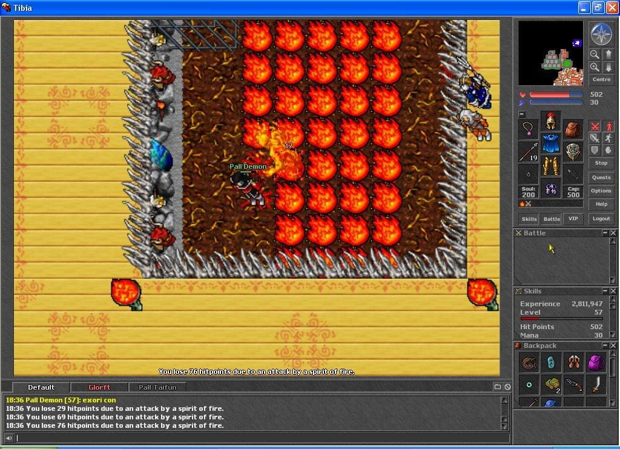Switch to the Glorft chat tab
The height and width of the screenshot is (449, 620).
tap(99, 387)
